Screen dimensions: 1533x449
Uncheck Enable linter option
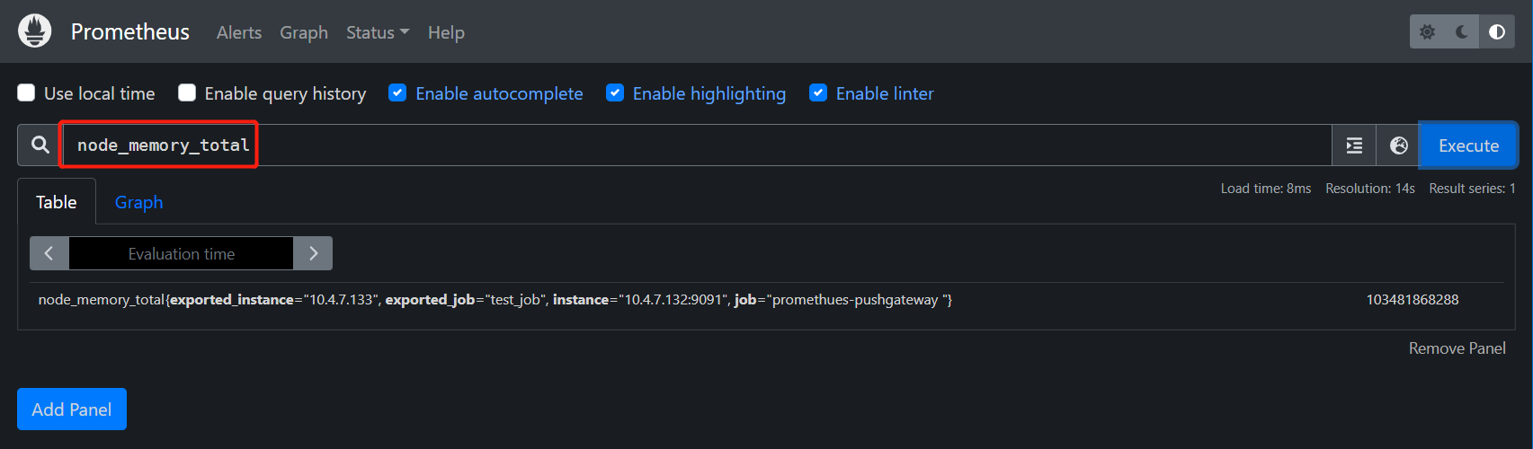[x=818, y=93]
